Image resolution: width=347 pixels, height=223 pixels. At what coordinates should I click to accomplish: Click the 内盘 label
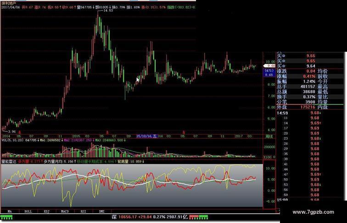tap(323, 107)
